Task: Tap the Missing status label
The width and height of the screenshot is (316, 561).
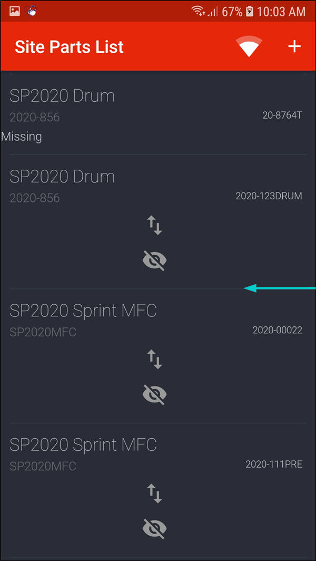Action: pos(22,137)
